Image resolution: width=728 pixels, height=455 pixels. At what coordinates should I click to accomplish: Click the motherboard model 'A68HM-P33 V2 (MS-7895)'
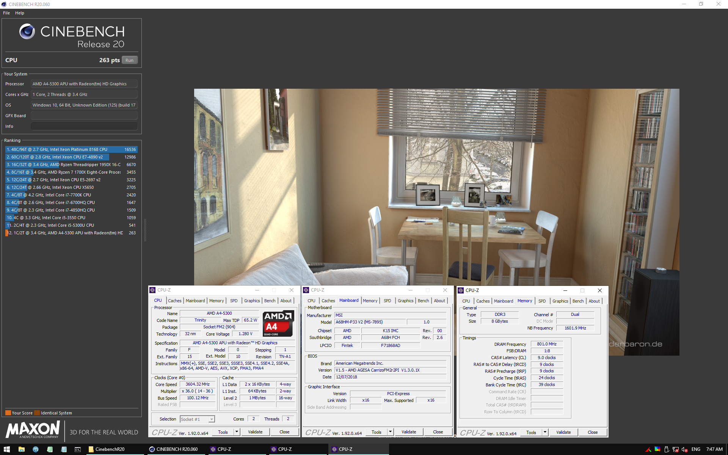370,322
